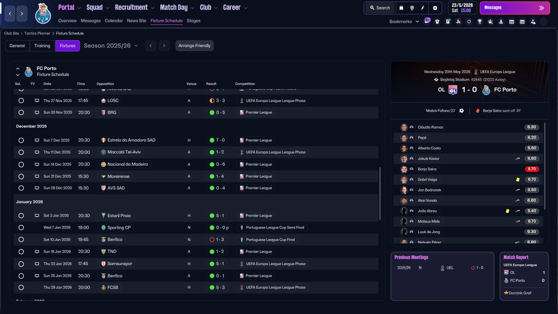Click FC Porto crest in match score panel

pos(487,90)
